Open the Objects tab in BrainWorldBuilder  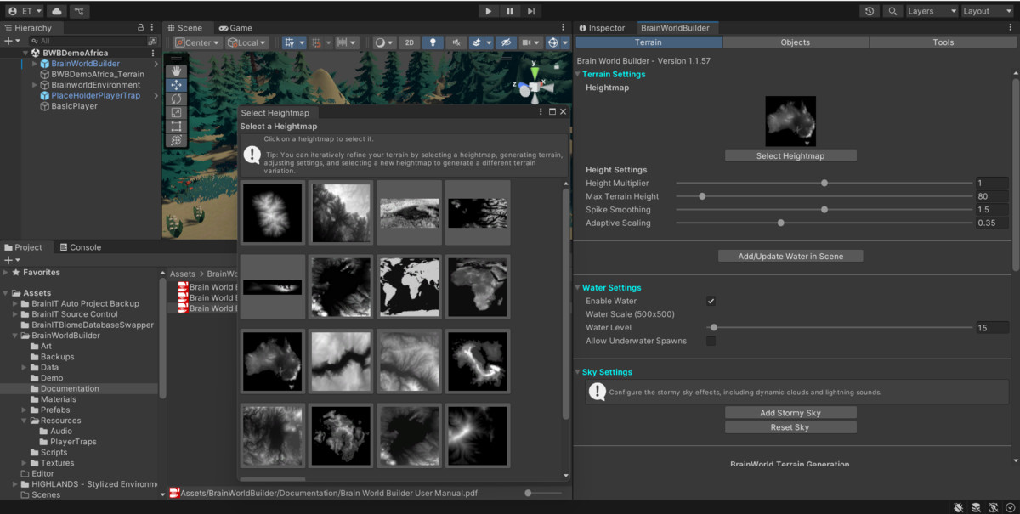[x=796, y=42]
